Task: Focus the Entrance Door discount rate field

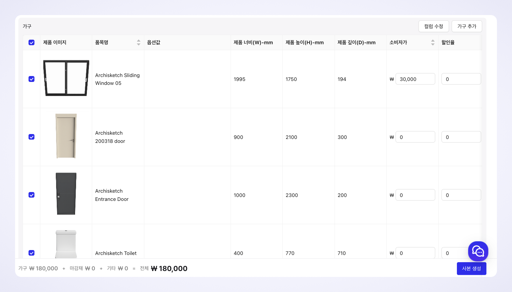Action: click(x=461, y=195)
